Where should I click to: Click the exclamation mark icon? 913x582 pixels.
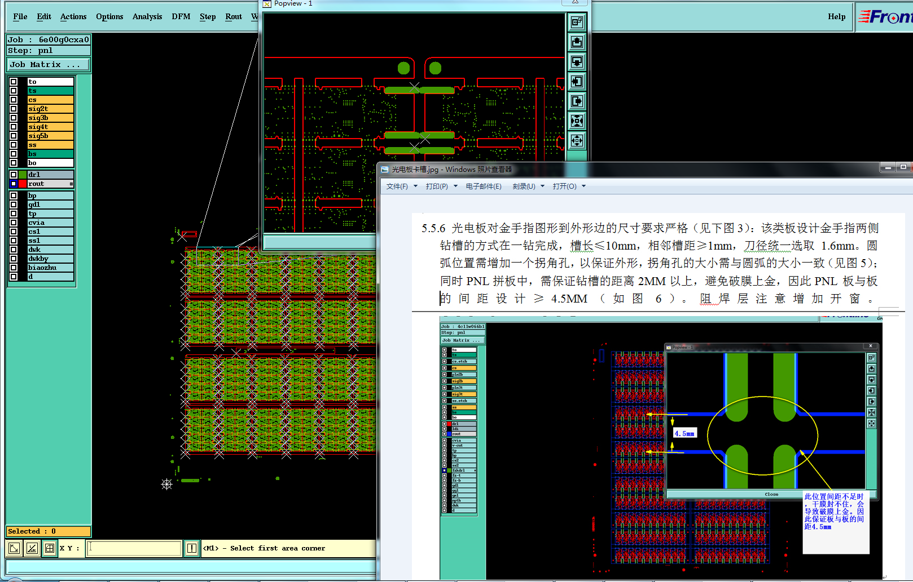click(192, 548)
